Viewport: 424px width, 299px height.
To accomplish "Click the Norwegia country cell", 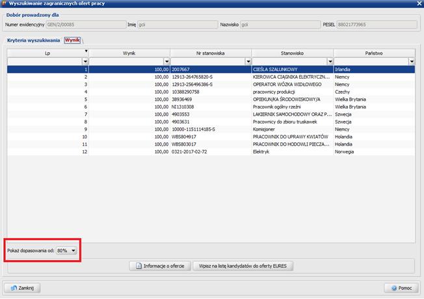I will point(374,152).
